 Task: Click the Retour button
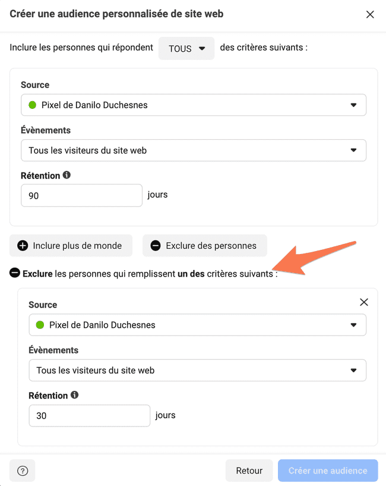click(x=249, y=471)
